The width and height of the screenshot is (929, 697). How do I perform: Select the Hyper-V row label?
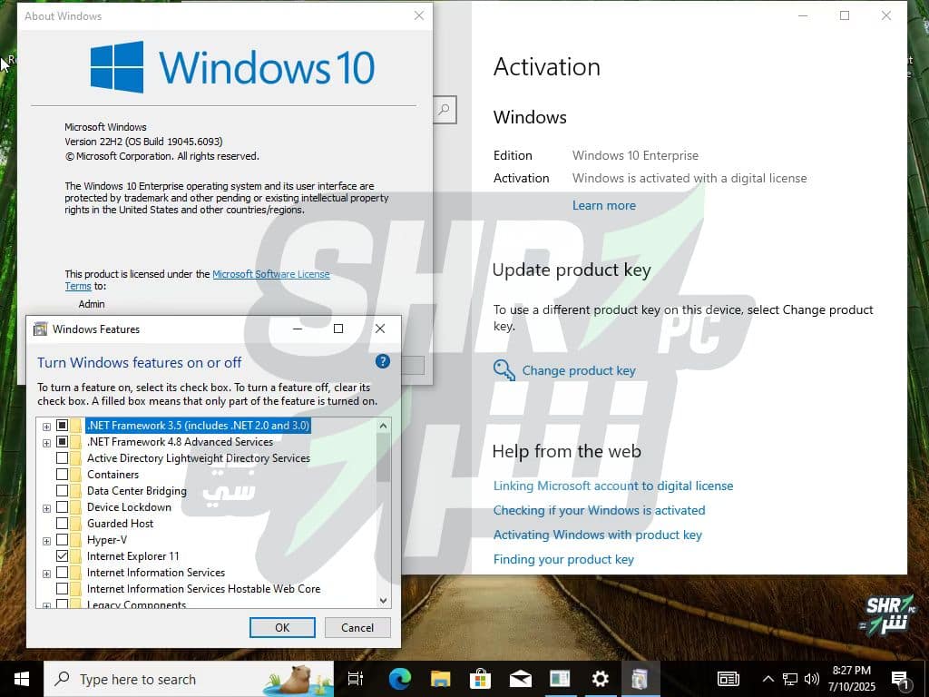pos(107,540)
